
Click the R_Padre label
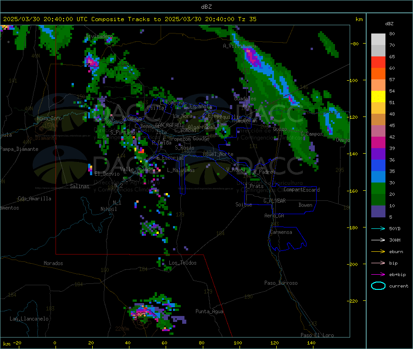pyautogui.click(x=263, y=172)
